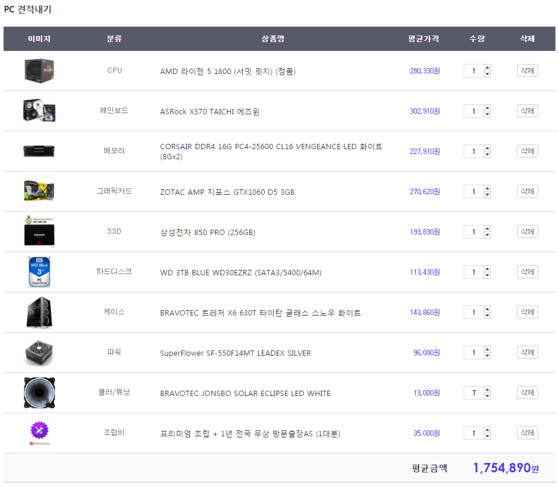Decrease quantity for the Samsung 850 PRO SSD
The image size is (559, 486).
coord(487,235)
